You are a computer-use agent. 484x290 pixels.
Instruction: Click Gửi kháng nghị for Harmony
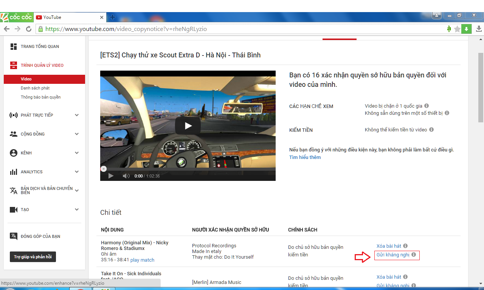point(393,255)
